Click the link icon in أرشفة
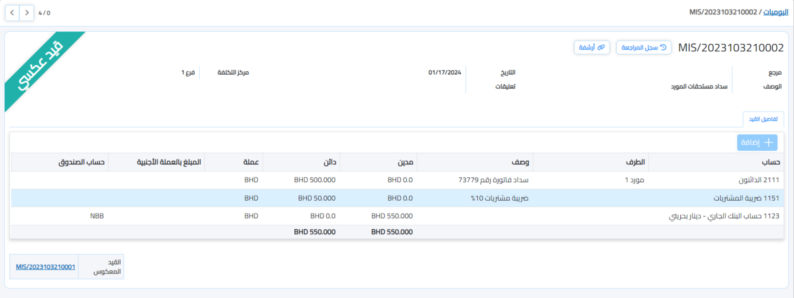The height and width of the screenshot is (298, 794). tap(601, 47)
